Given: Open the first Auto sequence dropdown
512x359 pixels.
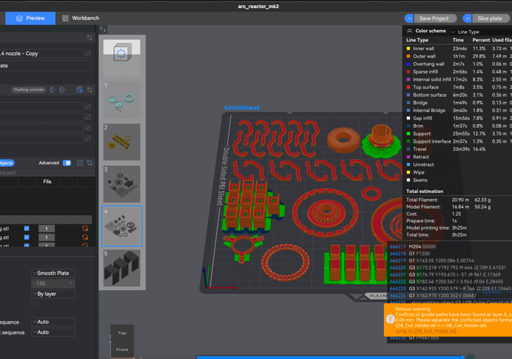Looking at the screenshot, I should click(53, 322).
